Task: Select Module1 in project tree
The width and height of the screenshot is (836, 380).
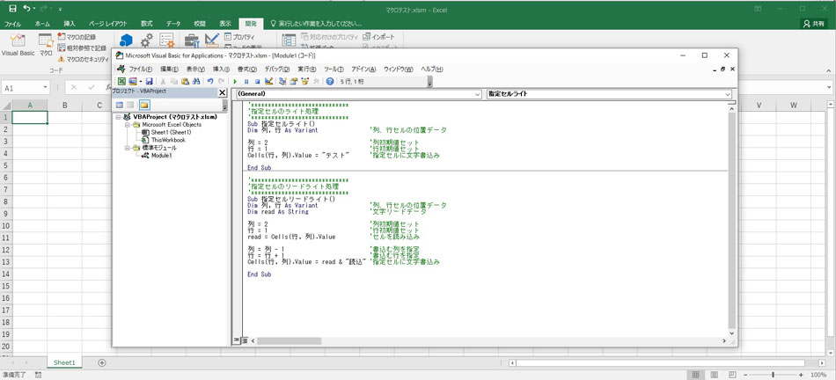Action: [162, 156]
